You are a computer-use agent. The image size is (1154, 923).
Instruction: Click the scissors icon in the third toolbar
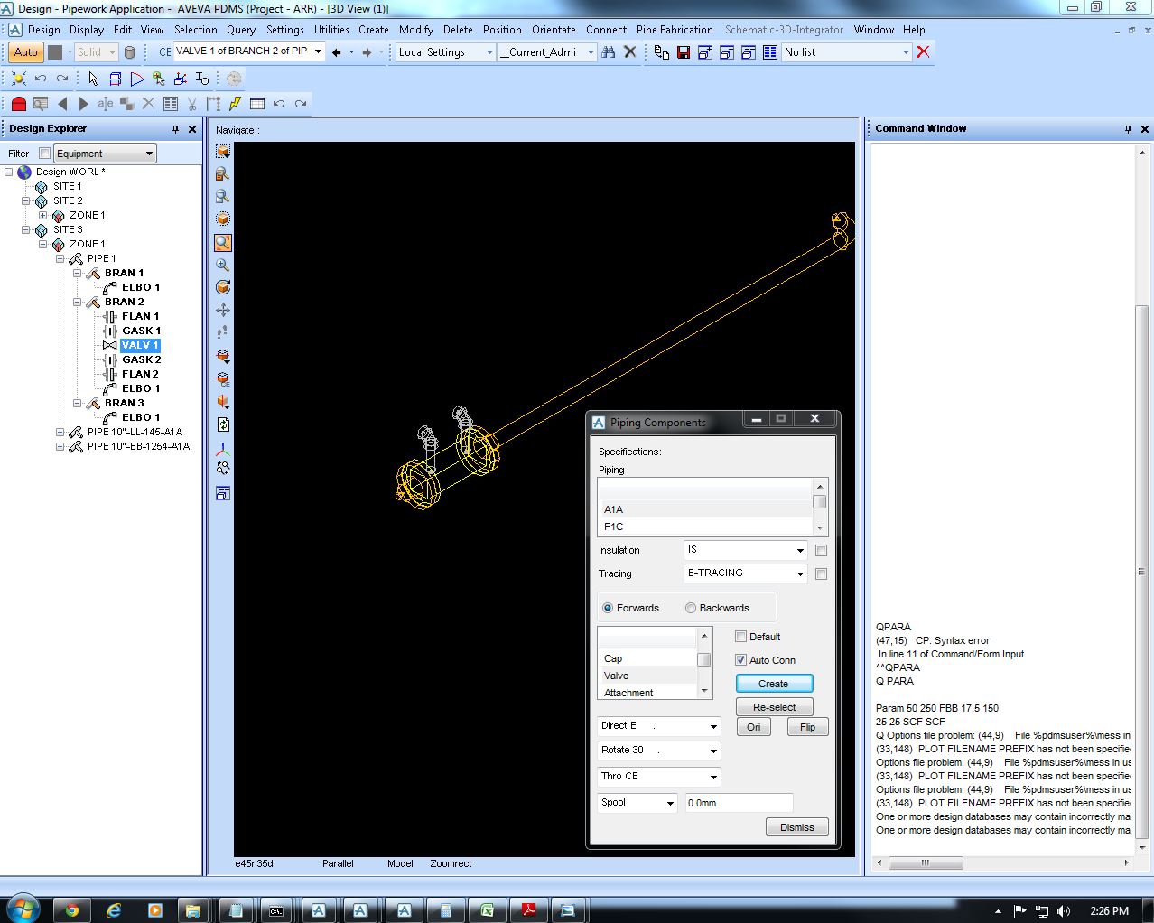pos(192,103)
